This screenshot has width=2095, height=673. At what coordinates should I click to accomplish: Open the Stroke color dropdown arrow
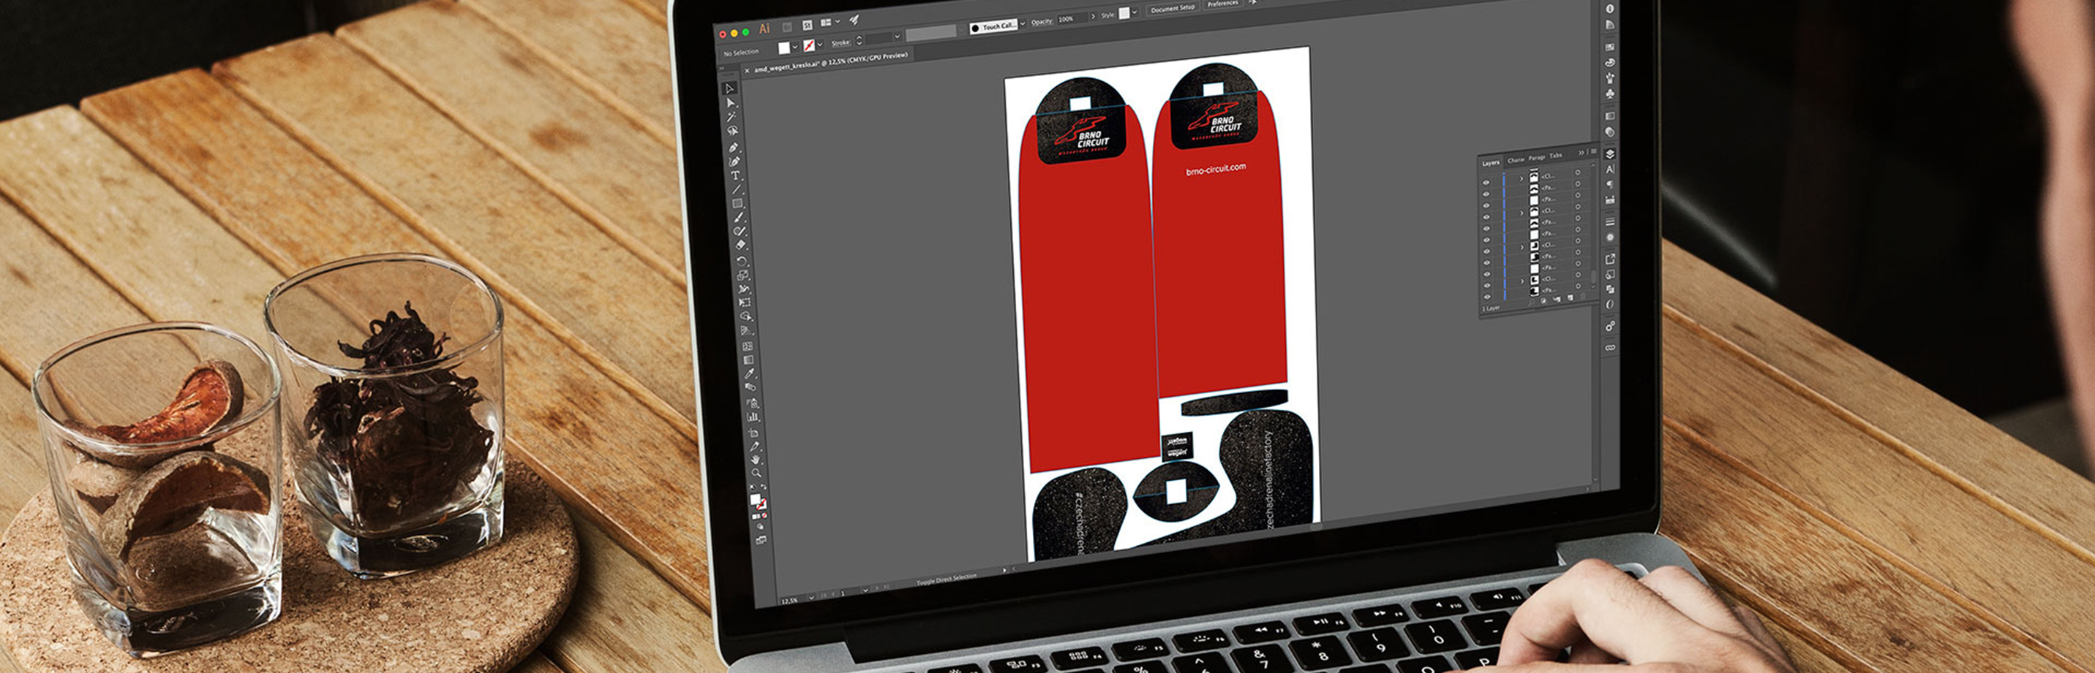tap(821, 45)
